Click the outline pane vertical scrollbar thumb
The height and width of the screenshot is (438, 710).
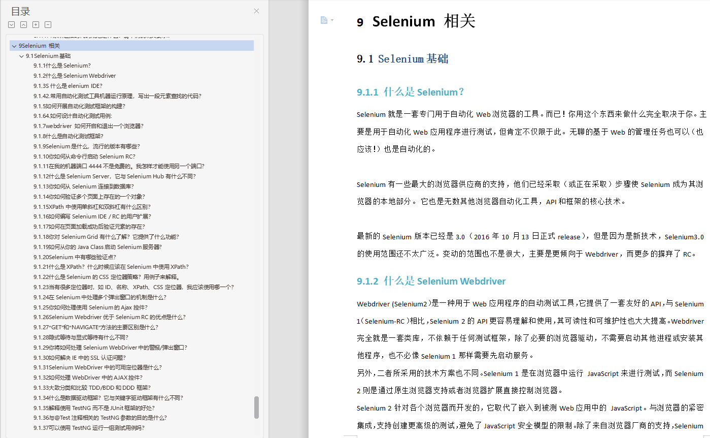coord(256,408)
